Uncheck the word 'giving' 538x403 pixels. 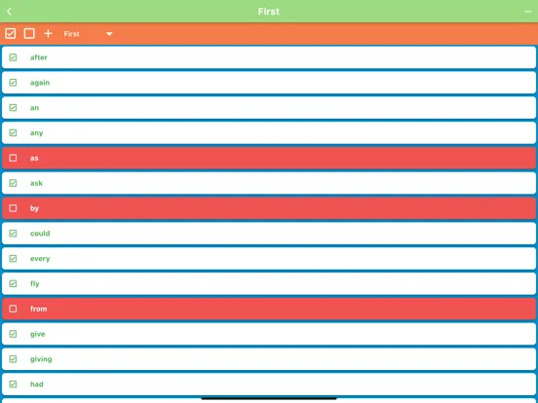(x=13, y=359)
